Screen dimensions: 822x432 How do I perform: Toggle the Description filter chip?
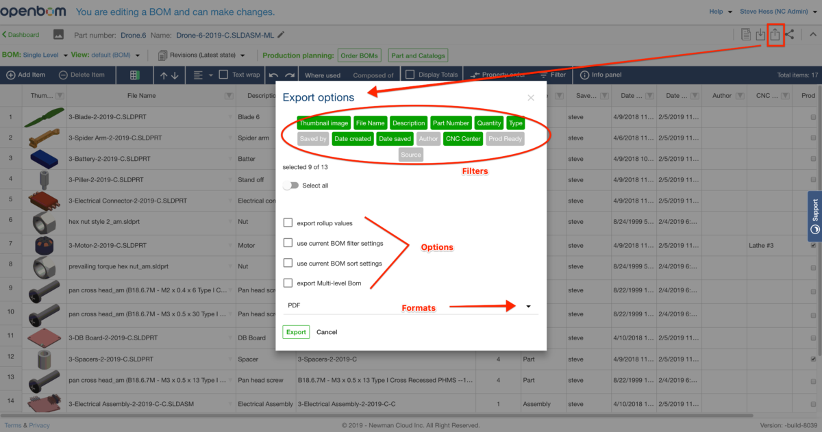point(409,123)
